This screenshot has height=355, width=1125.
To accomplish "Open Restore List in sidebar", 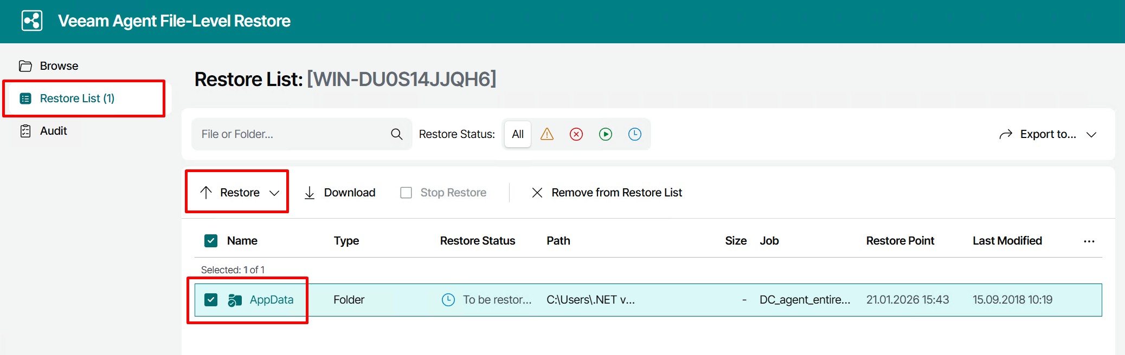I will [77, 98].
